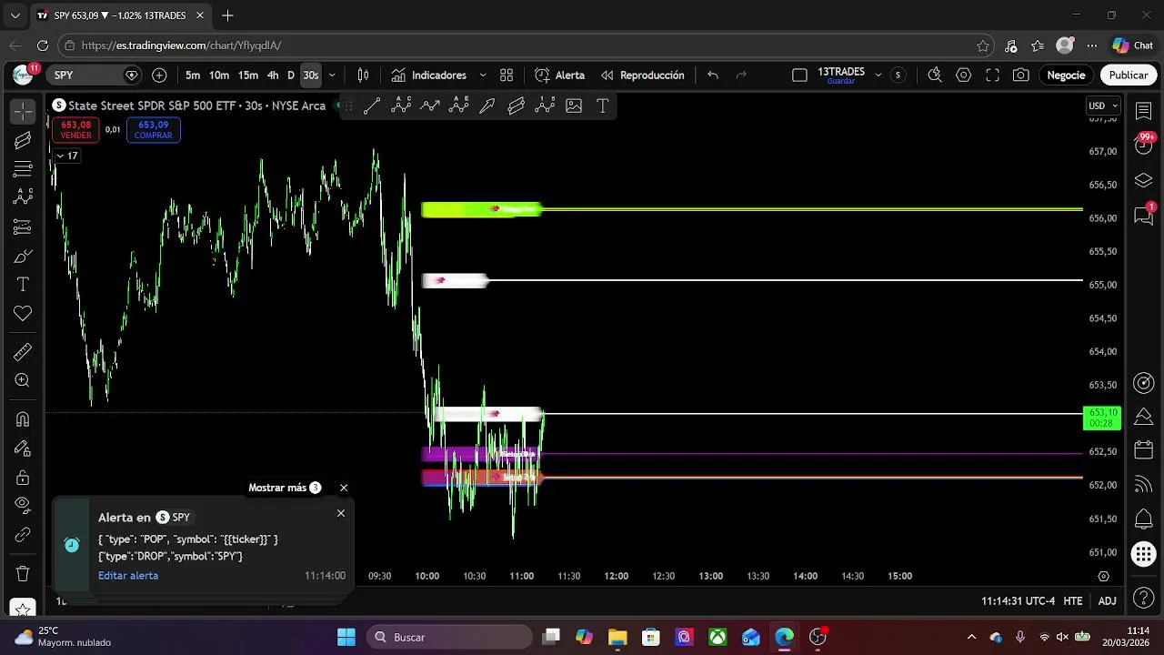Open the patterns tools in left sidebar
This screenshot has height=655, width=1164.
[x=23, y=197]
